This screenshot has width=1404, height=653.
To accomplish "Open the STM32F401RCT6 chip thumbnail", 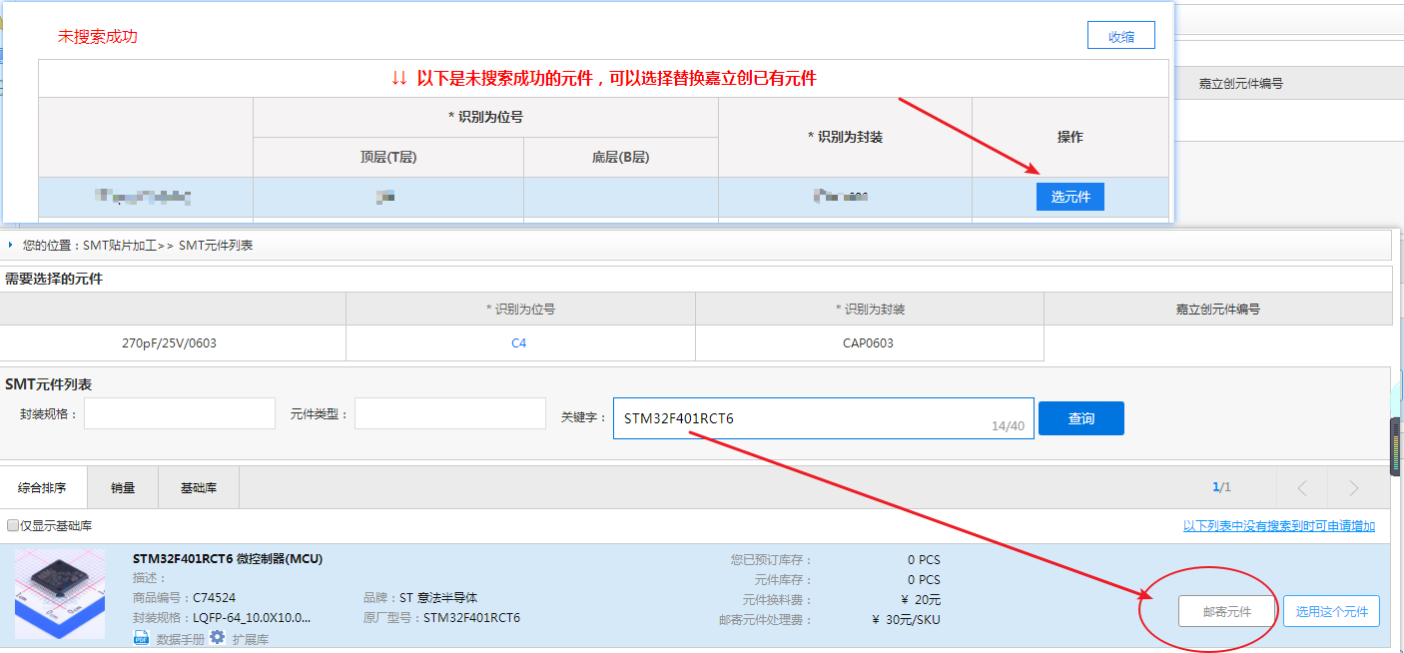I will point(60,594).
